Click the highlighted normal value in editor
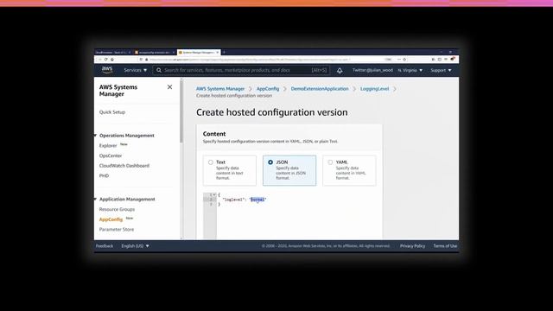 tap(257, 200)
